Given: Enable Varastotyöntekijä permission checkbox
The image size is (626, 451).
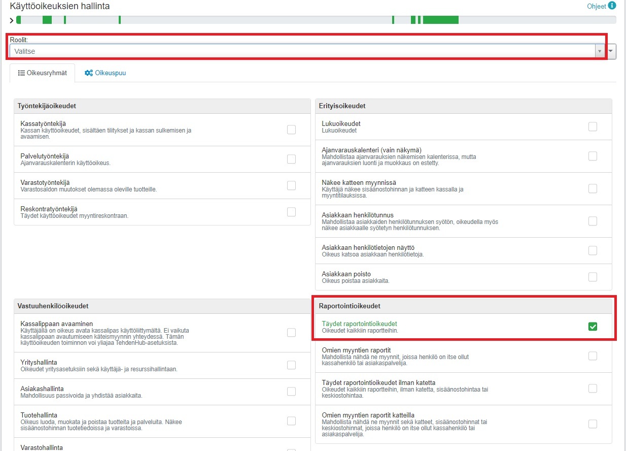Looking at the screenshot, I should (x=291, y=185).
